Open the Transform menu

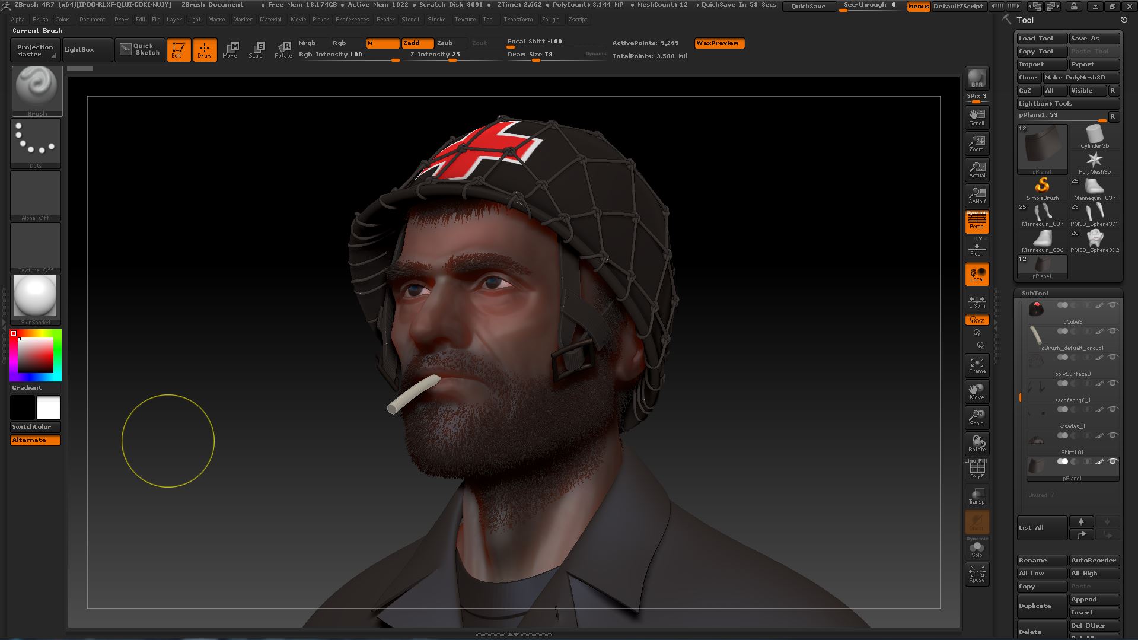pyautogui.click(x=518, y=20)
